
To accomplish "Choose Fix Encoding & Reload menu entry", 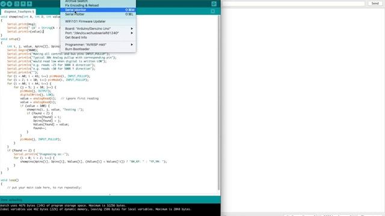I will [98, 5].
